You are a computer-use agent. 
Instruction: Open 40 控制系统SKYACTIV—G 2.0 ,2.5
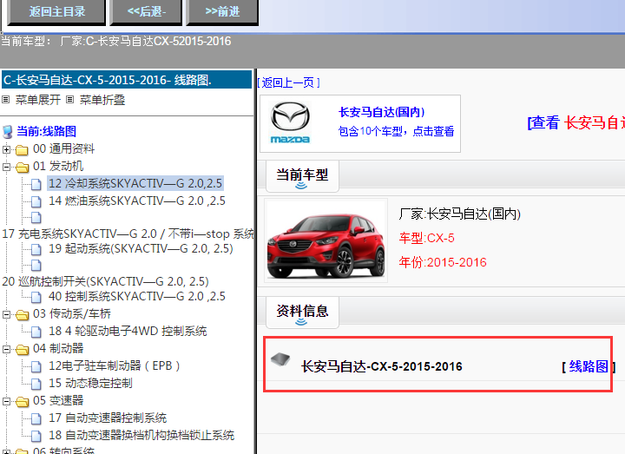137,296
